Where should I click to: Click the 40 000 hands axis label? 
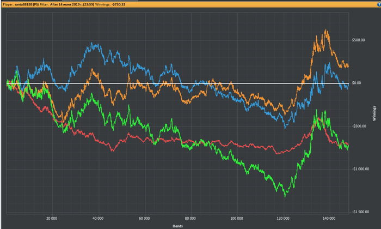click(x=98, y=218)
